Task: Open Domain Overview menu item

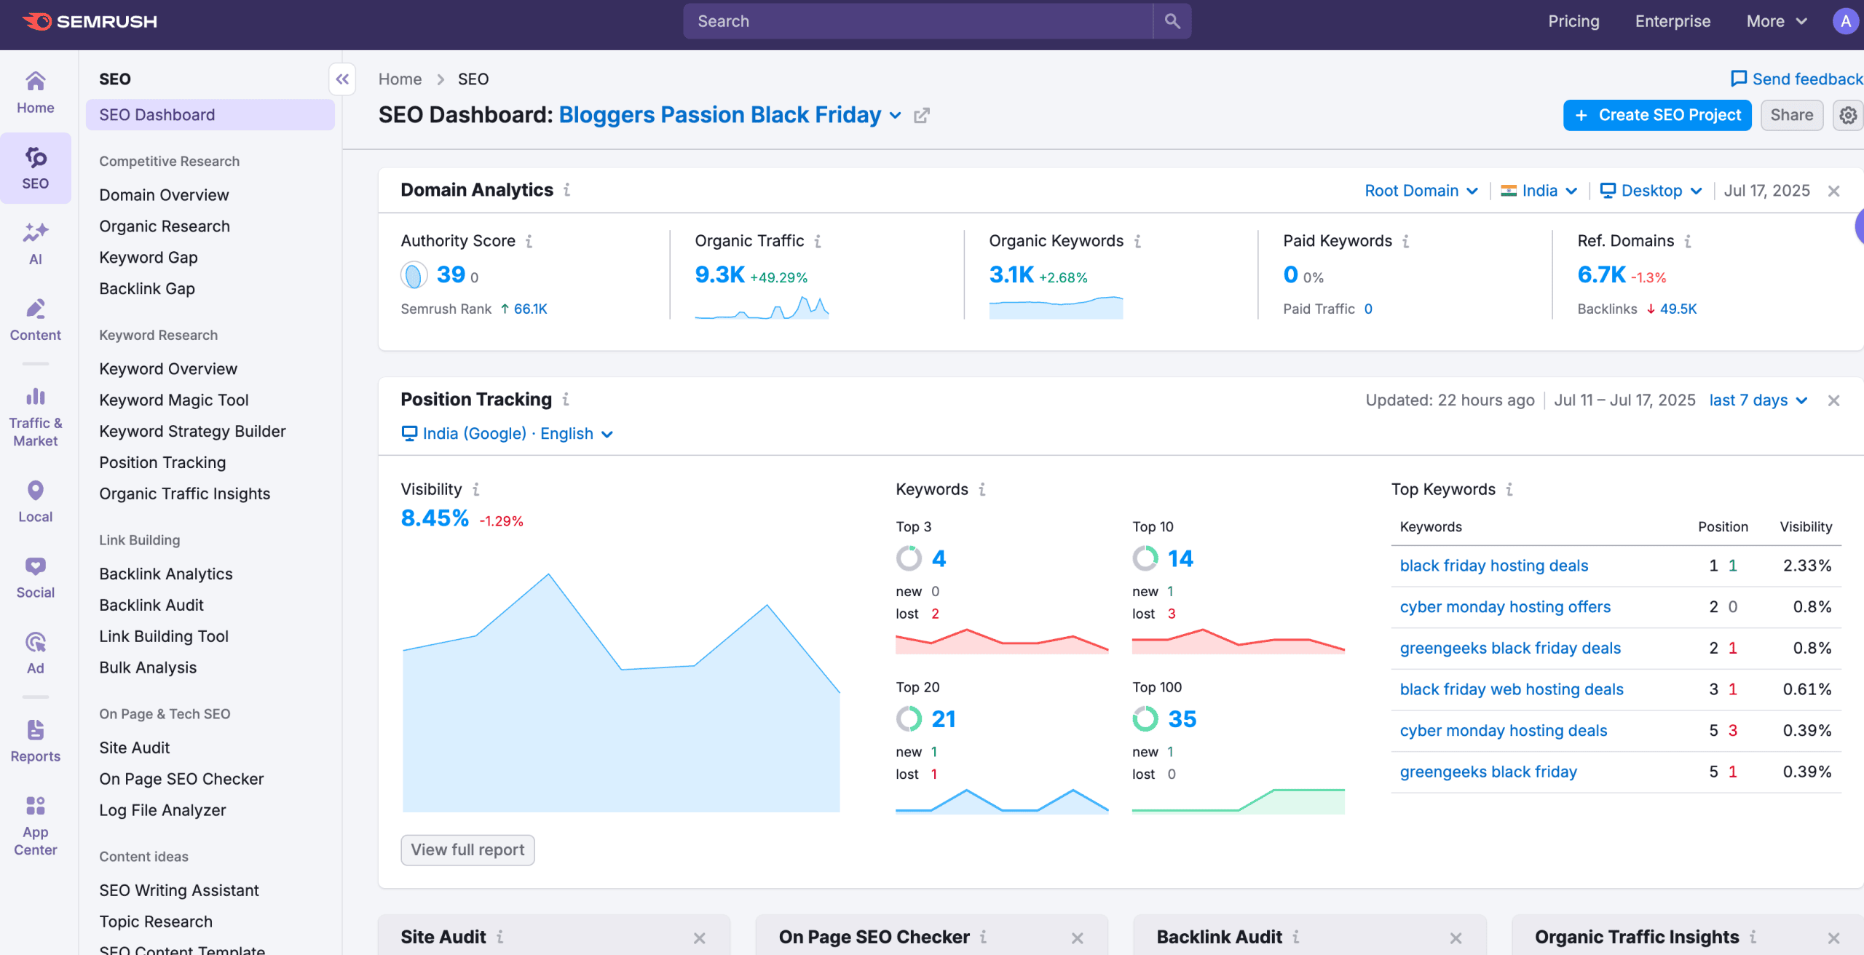Action: tap(164, 195)
